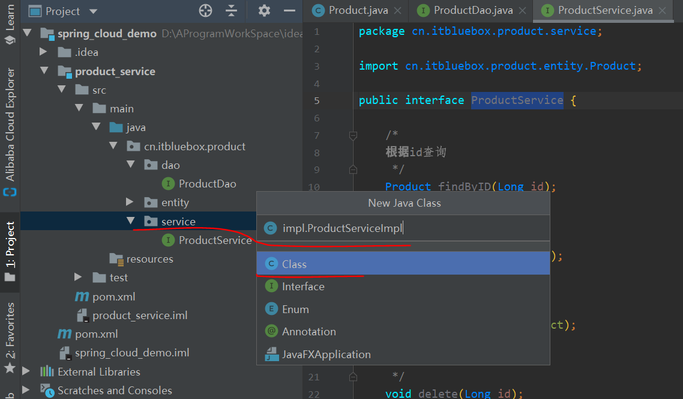The width and height of the screenshot is (683, 399).
Task: Click the class name input field in dialog
Action: coord(403,228)
